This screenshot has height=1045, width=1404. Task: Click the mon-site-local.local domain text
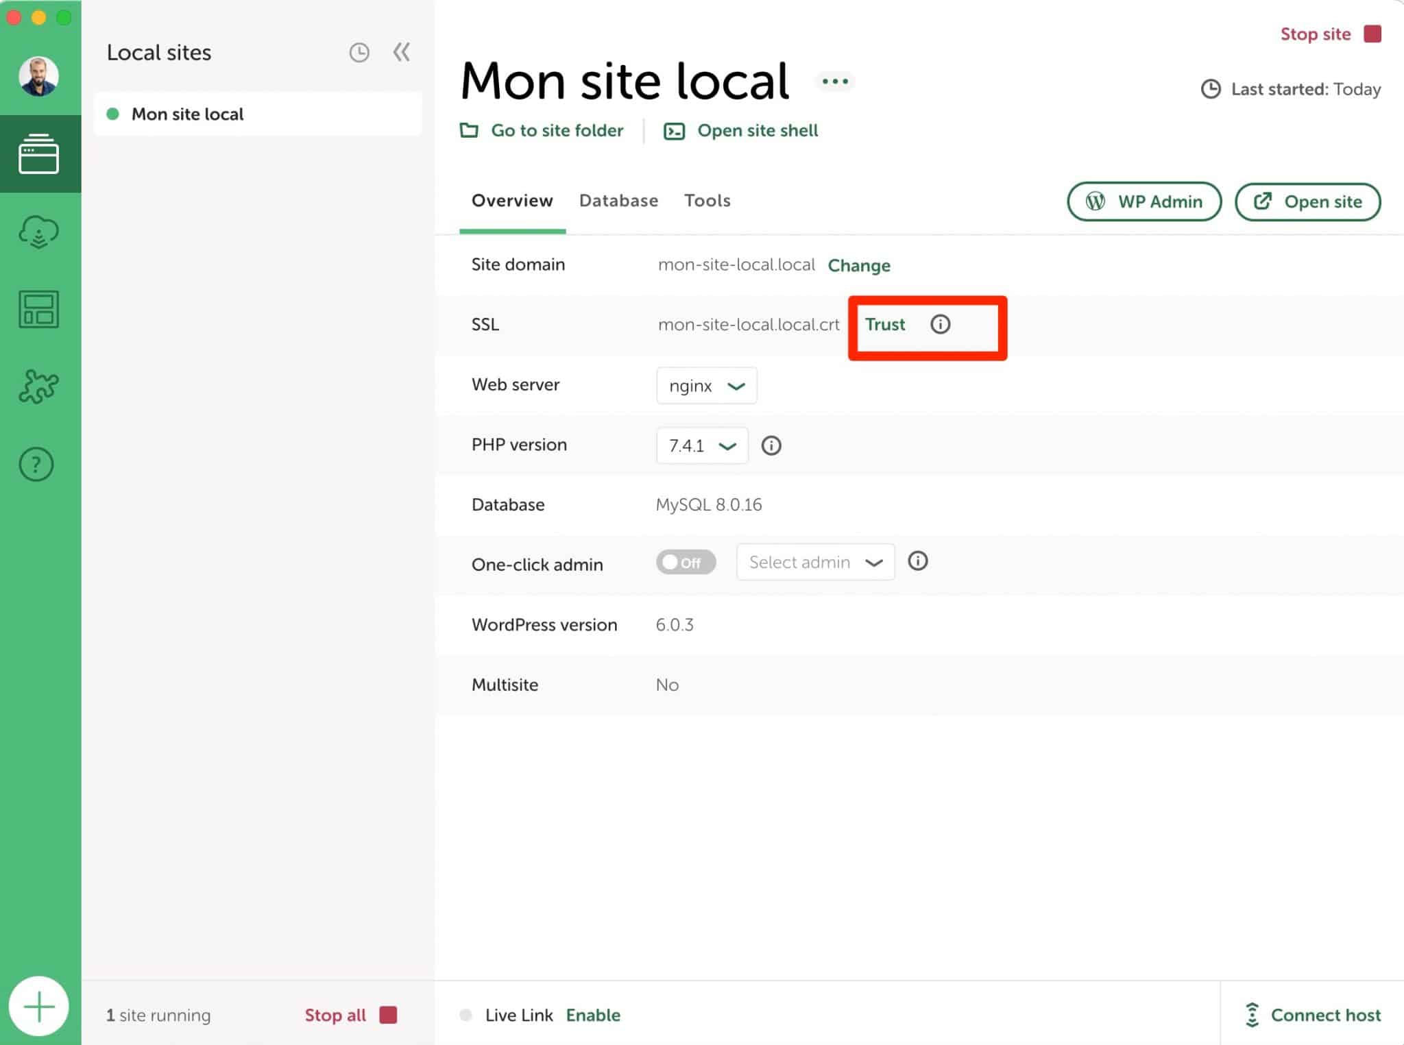click(x=736, y=265)
